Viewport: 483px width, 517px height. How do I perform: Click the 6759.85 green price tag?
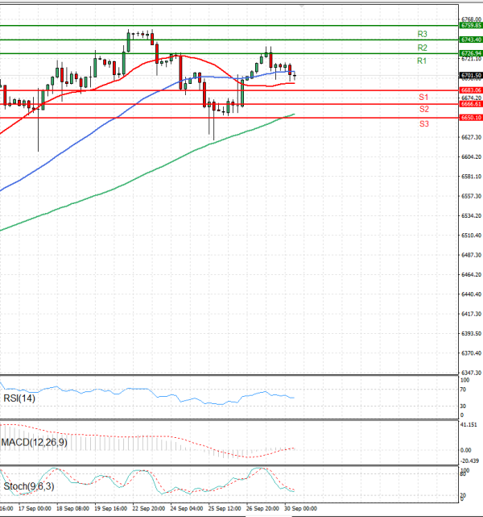[471, 26]
